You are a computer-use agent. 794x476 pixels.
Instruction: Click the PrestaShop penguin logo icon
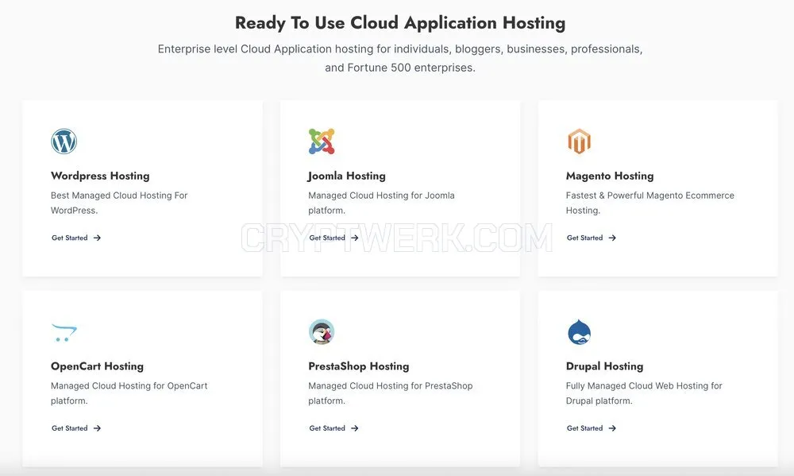[322, 332]
